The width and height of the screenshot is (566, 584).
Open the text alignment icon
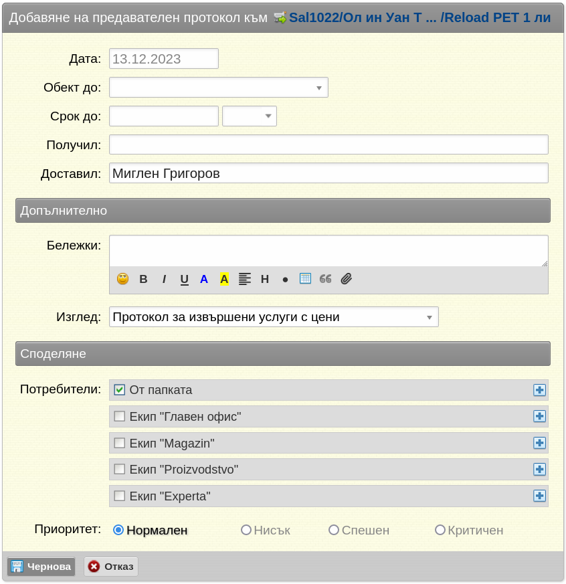click(x=245, y=278)
